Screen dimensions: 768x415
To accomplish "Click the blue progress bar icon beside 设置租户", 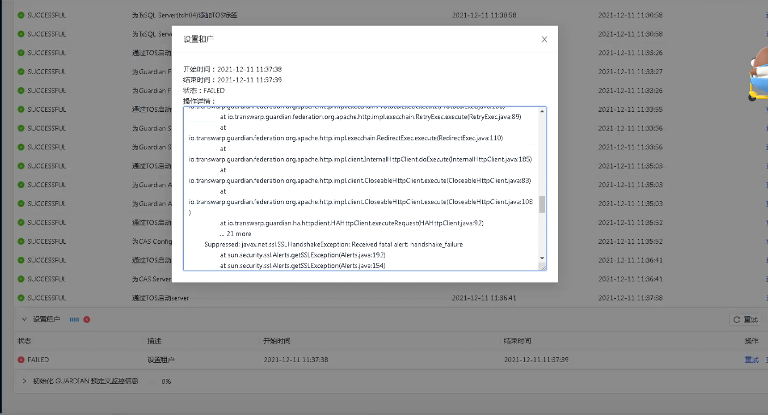I will tap(74, 320).
